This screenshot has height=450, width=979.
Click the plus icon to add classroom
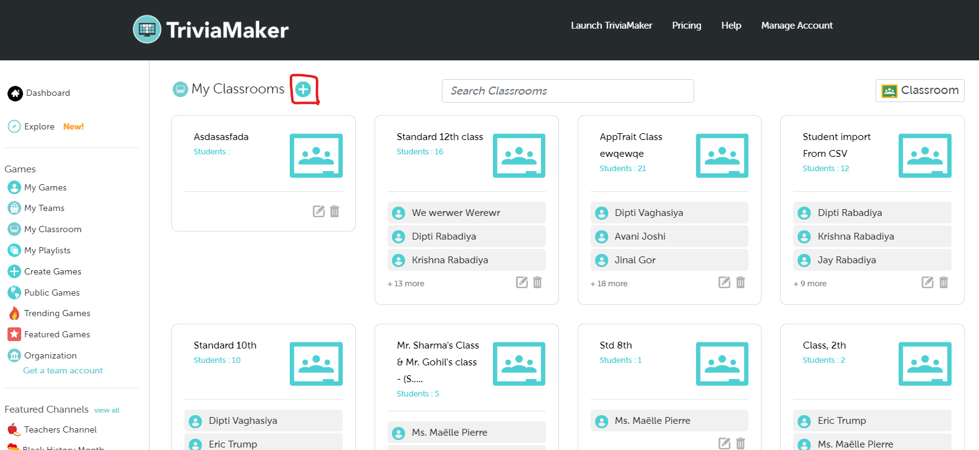(x=303, y=90)
